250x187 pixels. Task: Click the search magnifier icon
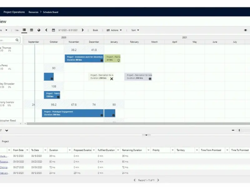click(x=17, y=40)
